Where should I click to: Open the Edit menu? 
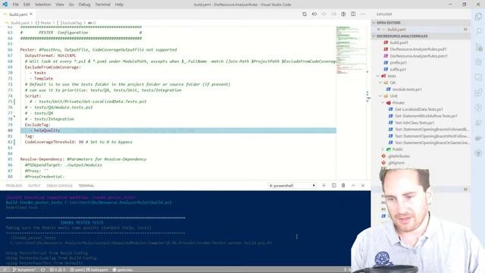[27, 5]
